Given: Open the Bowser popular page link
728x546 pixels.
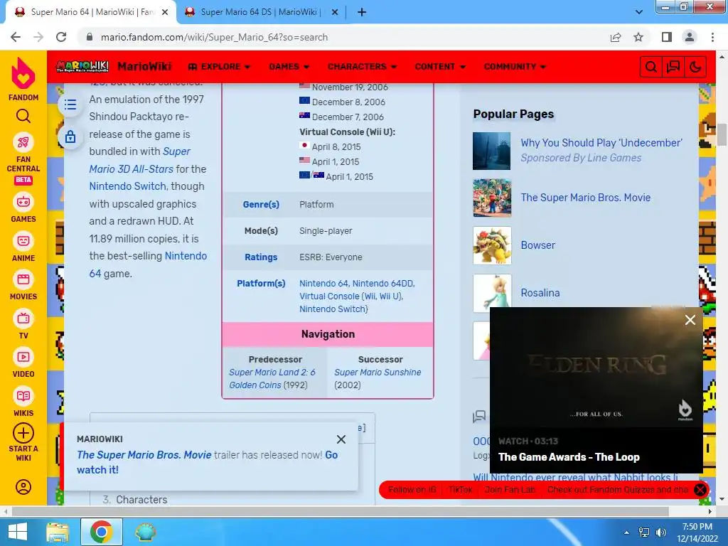Looking at the screenshot, I should [x=537, y=245].
